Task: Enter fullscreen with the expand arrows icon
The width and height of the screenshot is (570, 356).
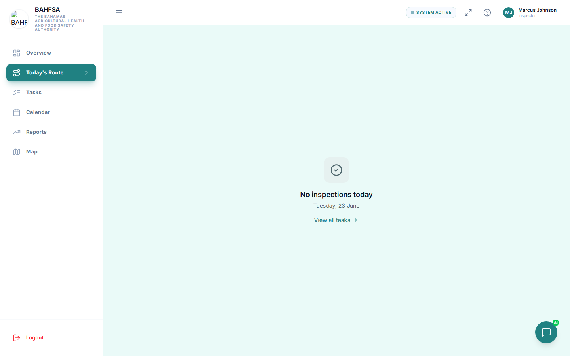Action: [468, 13]
